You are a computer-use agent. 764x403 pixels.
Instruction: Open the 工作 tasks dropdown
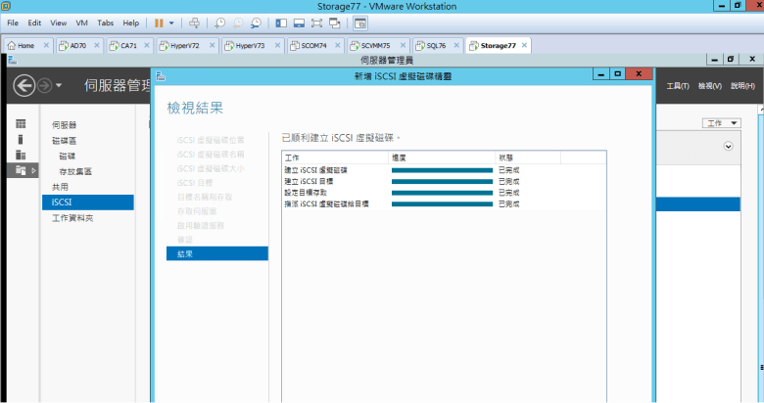(722, 123)
